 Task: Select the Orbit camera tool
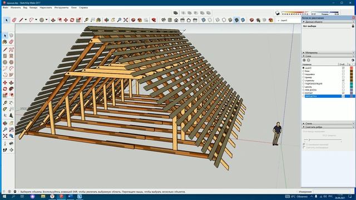coord(106,20)
